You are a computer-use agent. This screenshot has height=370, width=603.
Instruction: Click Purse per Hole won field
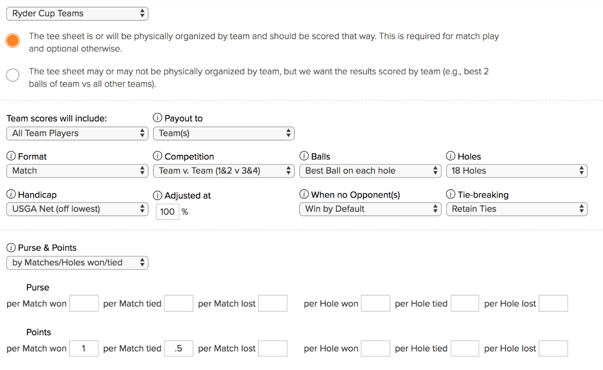pos(375,304)
